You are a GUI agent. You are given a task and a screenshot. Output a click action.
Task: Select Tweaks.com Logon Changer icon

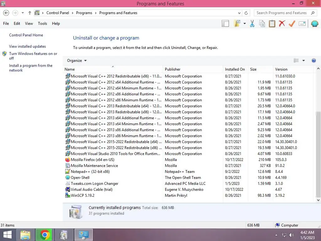coord(68,183)
